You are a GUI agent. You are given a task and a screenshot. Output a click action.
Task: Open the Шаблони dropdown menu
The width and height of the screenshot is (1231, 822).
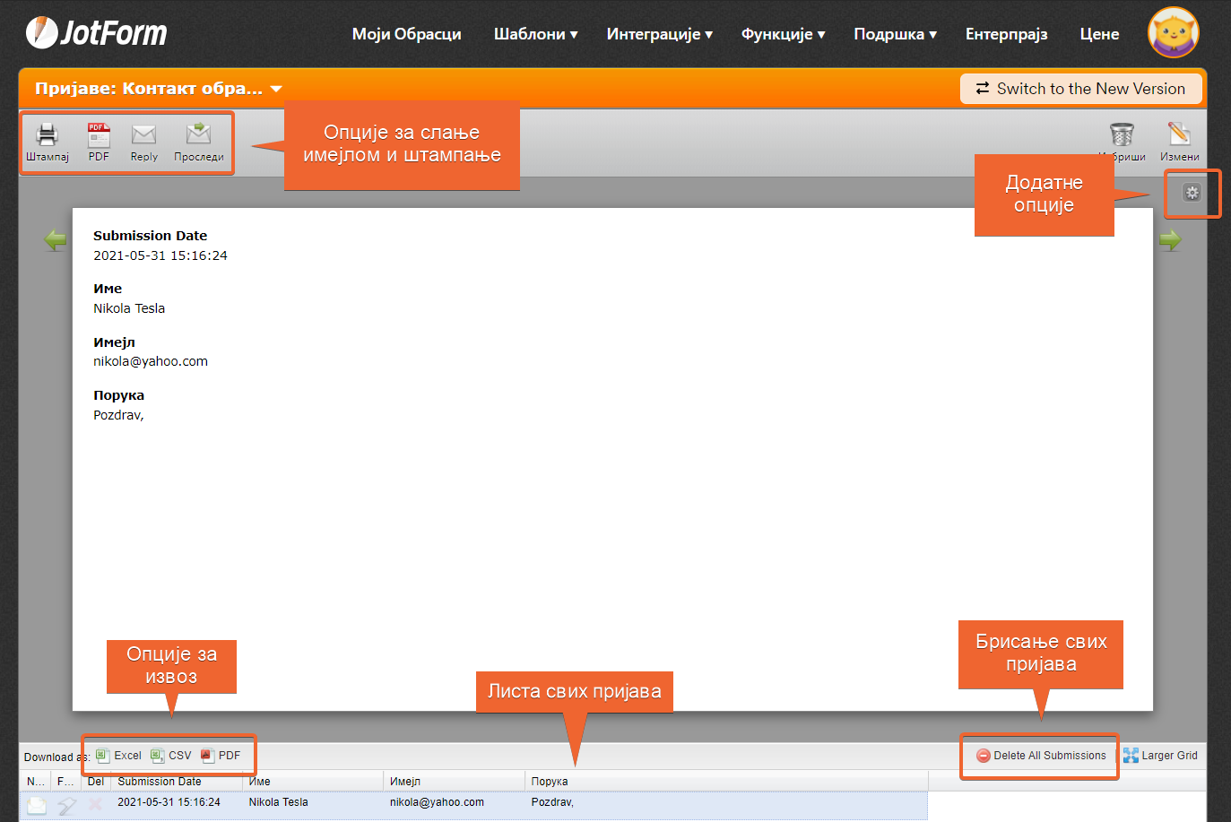pos(535,34)
